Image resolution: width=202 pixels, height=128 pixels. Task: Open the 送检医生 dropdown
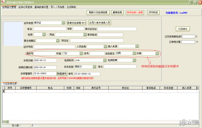pyautogui.click(x=134, y=53)
